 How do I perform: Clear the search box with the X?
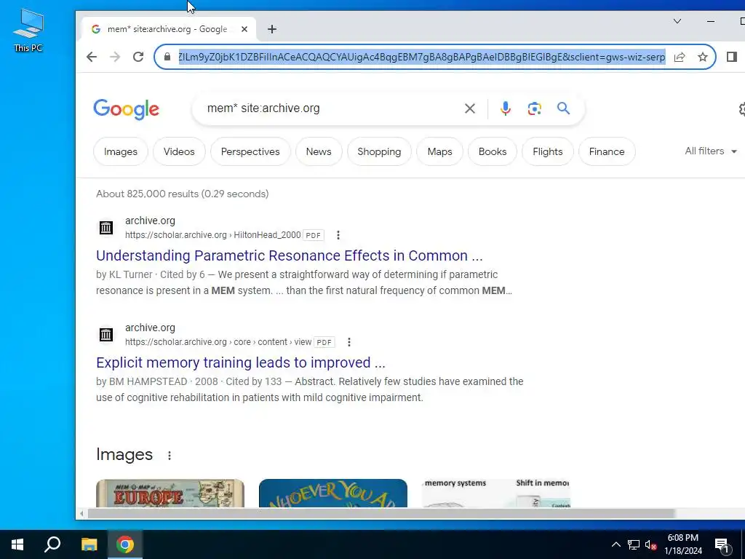click(x=470, y=108)
